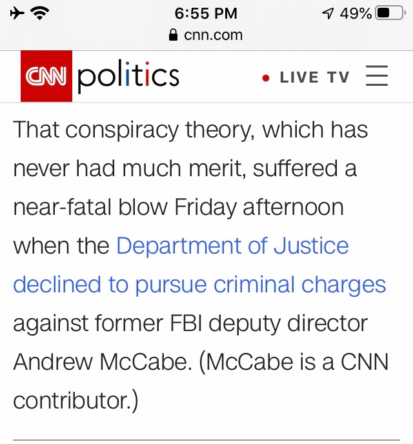Open LIVE TV
Screen dimensions: 413x444
[x=314, y=78]
